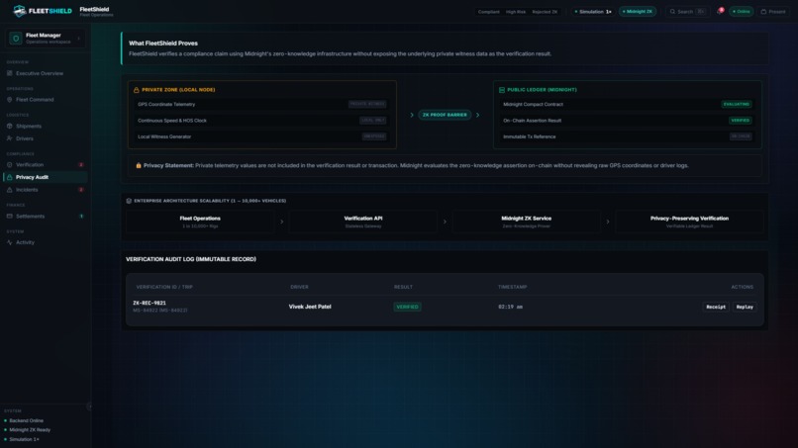Viewport: 798px width, 448px height.
Task: Click the Fleet Command map pin icon
Action: tap(10, 100)
